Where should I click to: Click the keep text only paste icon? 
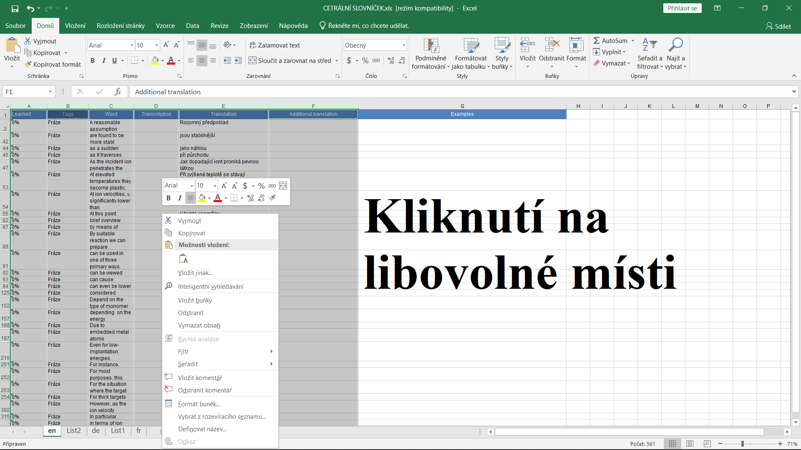point(184,259)
